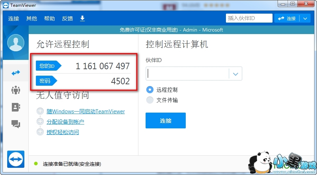Open the meeting sidebar icon
This screenshot has height=175, width=317.
click(x=16, y=90)
